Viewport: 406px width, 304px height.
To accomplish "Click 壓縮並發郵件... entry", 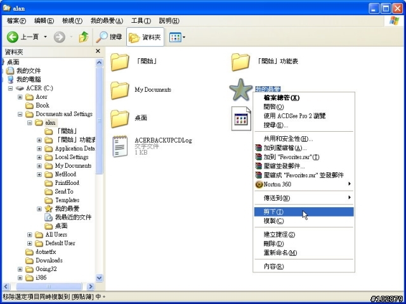I will [x=304, y=166].
